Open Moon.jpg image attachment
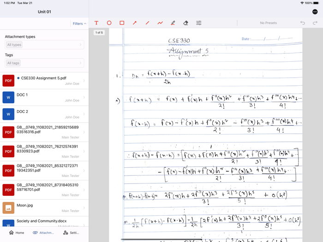This screenshot has height=242, width=323. point(44,208)
